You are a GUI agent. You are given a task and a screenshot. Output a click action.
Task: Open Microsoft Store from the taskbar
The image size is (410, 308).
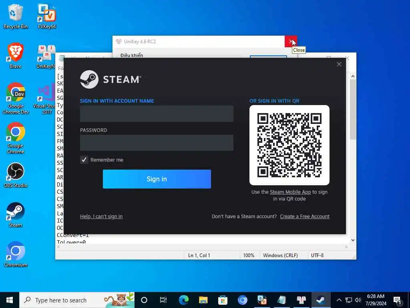click(223, 300)
